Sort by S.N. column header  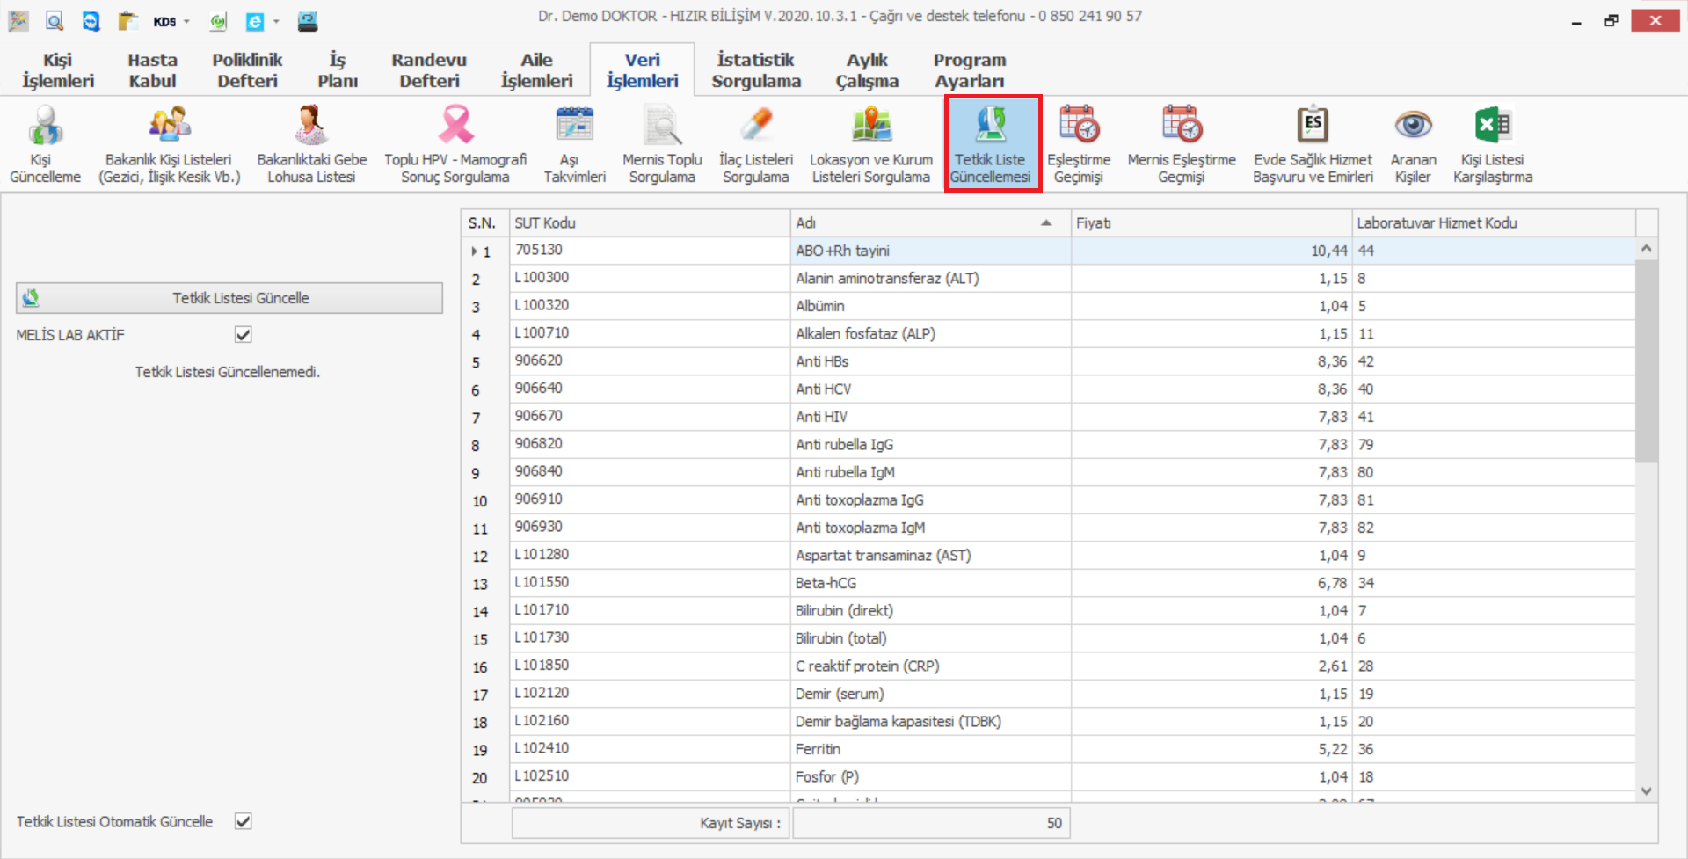484,223
